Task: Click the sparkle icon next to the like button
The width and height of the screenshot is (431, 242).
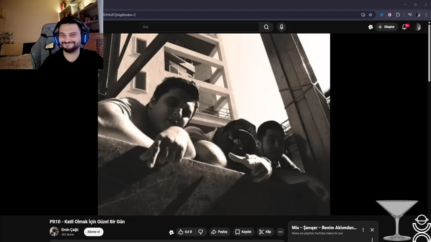Action: pyautogui.click(x=171, y=232)
